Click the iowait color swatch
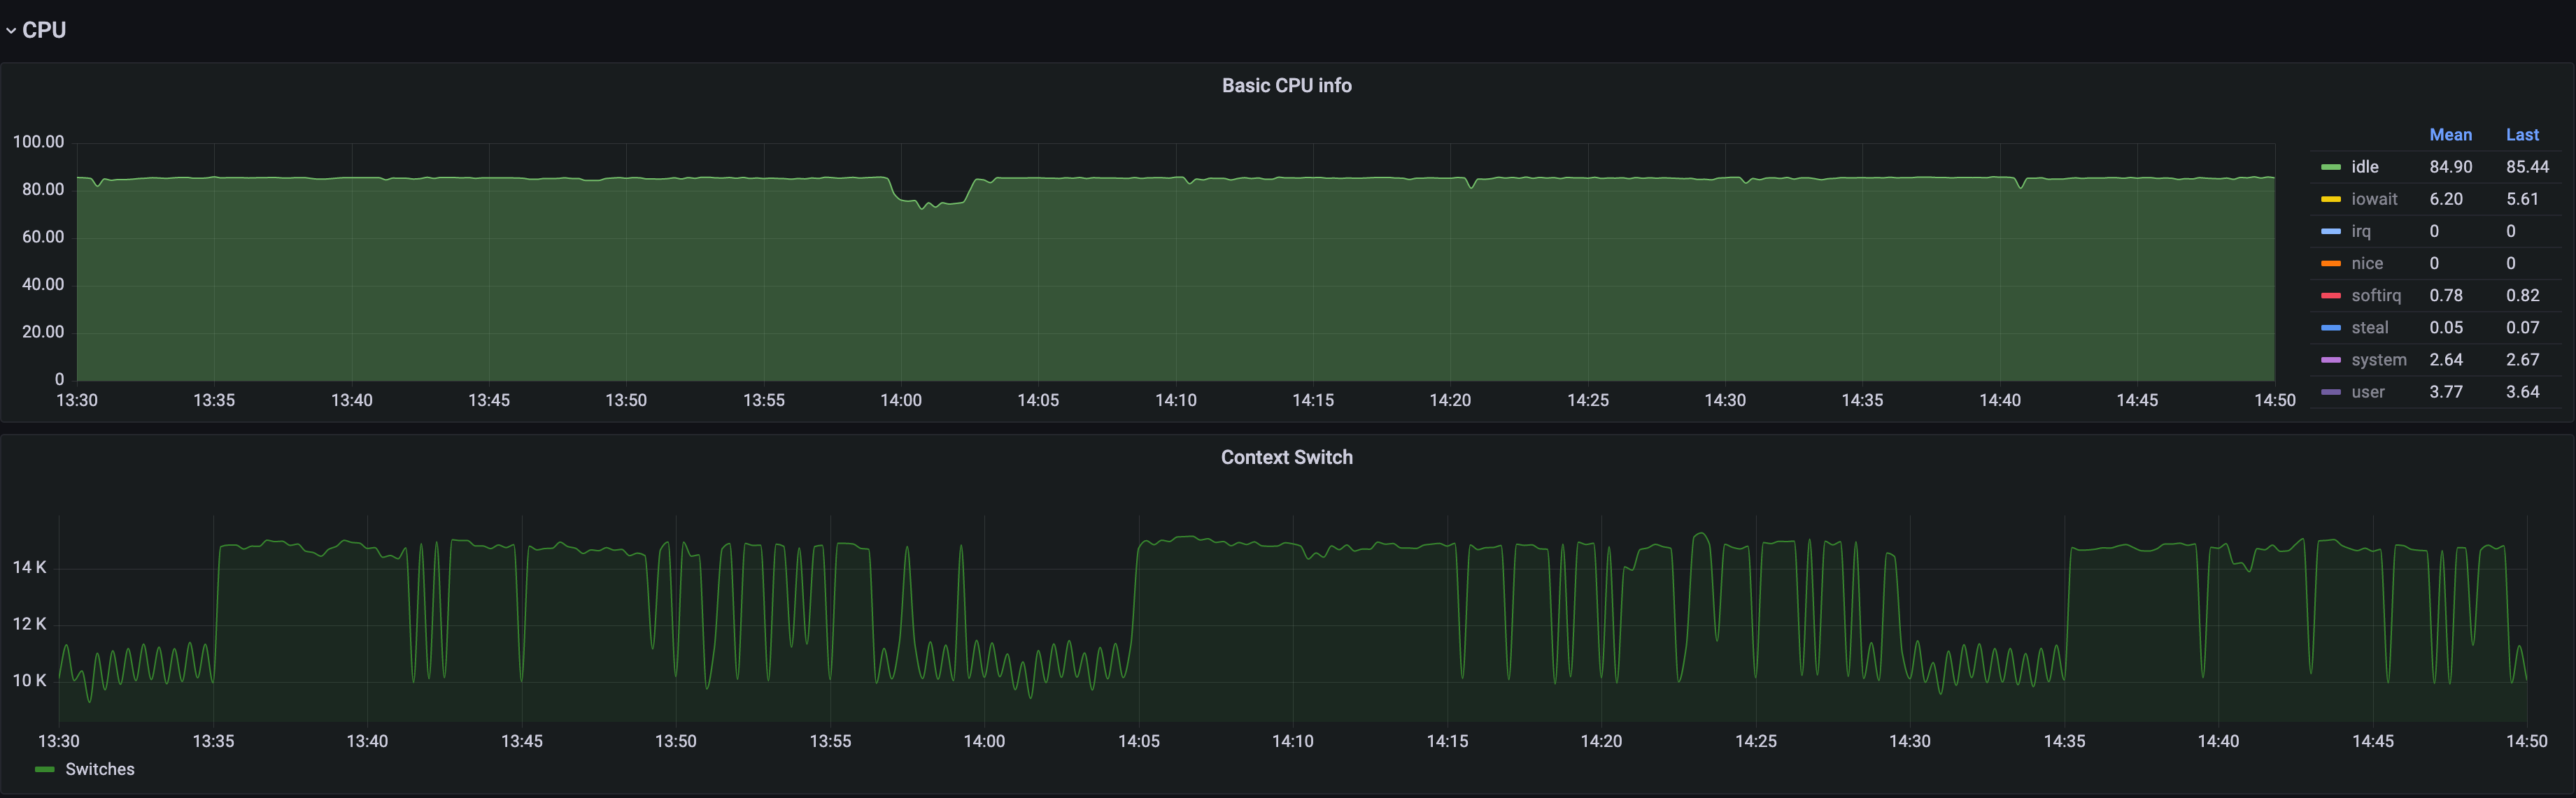This screenshot has width=2576, height=798. [2330, 200]
